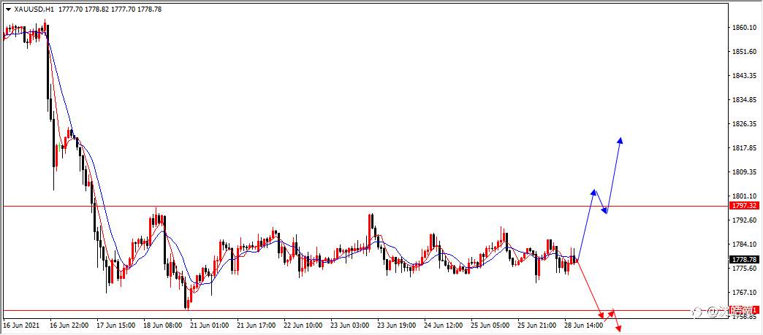763x335 pixels.
Task: Click the black current price tag 1778.78
Action: [x=744, y=260]
